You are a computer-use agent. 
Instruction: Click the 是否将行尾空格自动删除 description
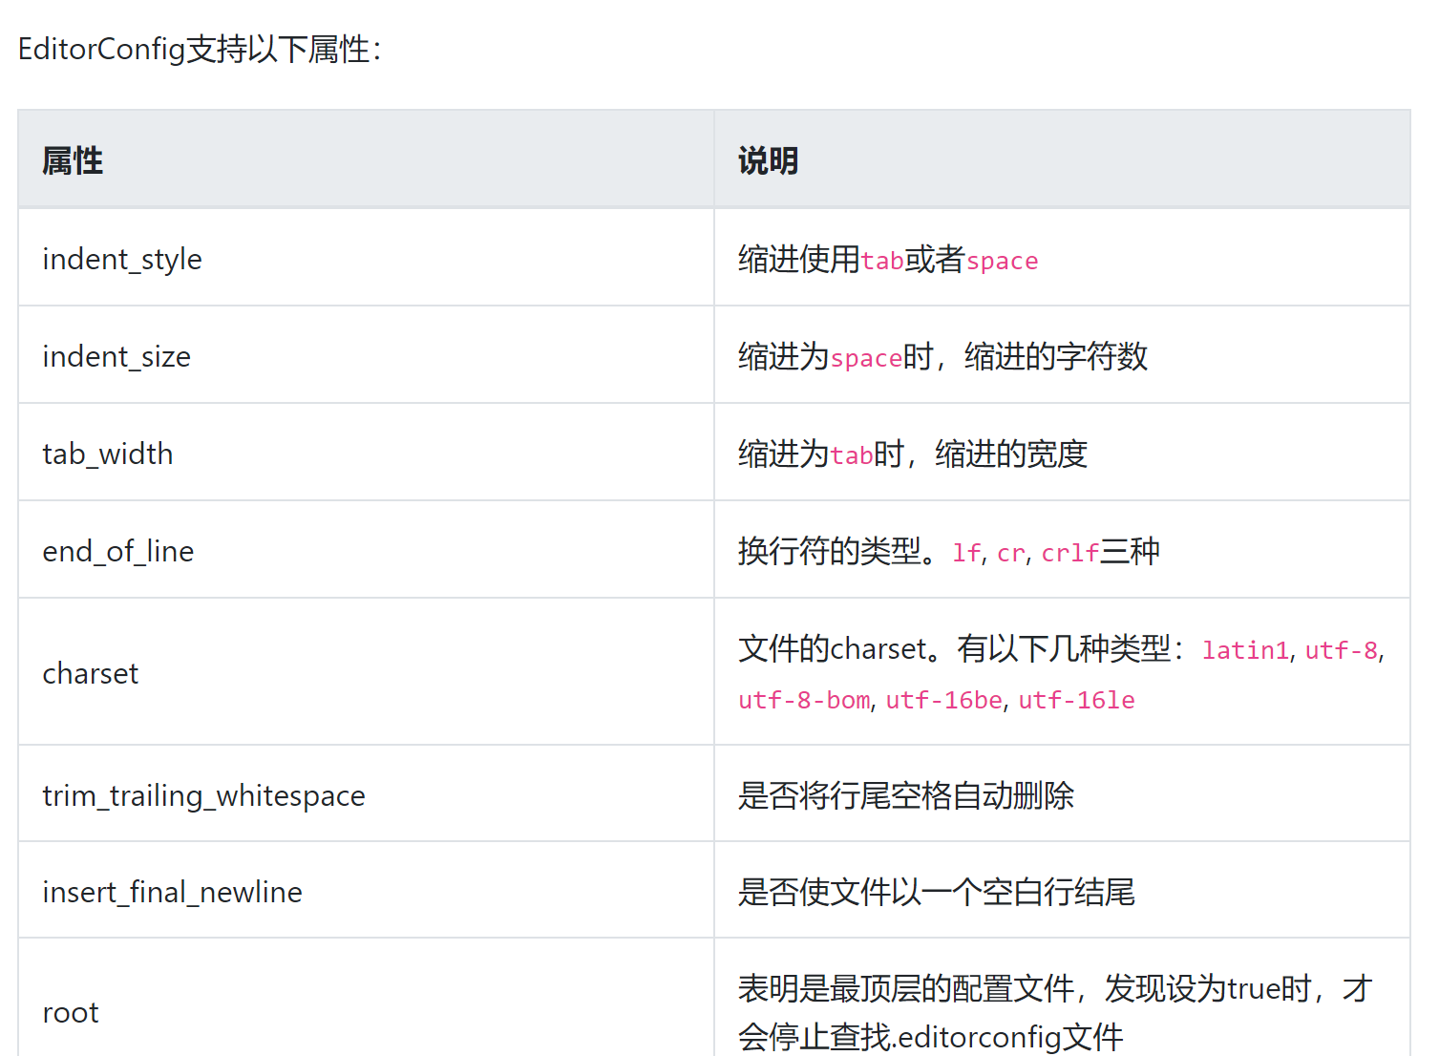point(905,796)
